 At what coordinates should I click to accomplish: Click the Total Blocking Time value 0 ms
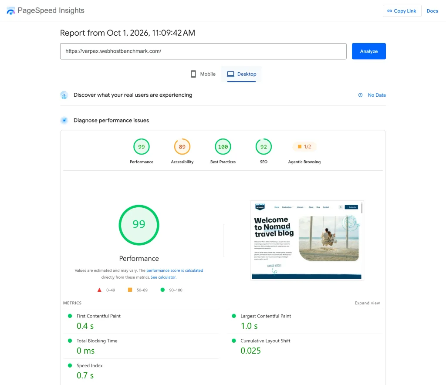click(85, 351)
